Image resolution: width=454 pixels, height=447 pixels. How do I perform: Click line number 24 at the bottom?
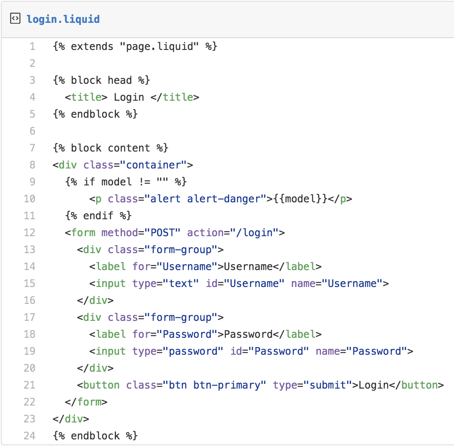30,436
